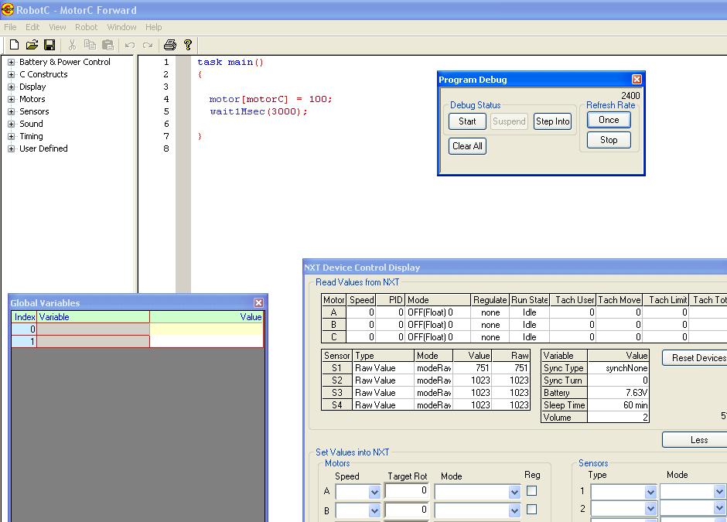Open sensor 1 Mode dropdown

point(719,491)
